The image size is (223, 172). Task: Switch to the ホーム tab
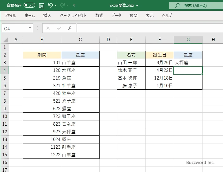(30, 15)
